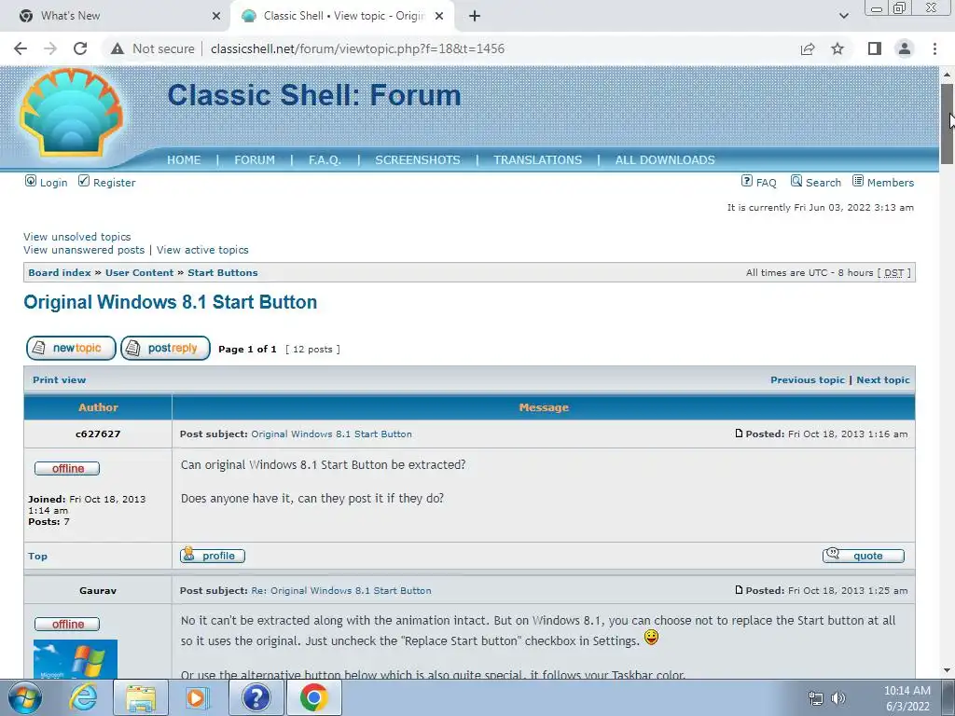Screen dimensions: 955x716
Task: Select the Classic Shell View topic tab
Action: click(x=343, y=16)
